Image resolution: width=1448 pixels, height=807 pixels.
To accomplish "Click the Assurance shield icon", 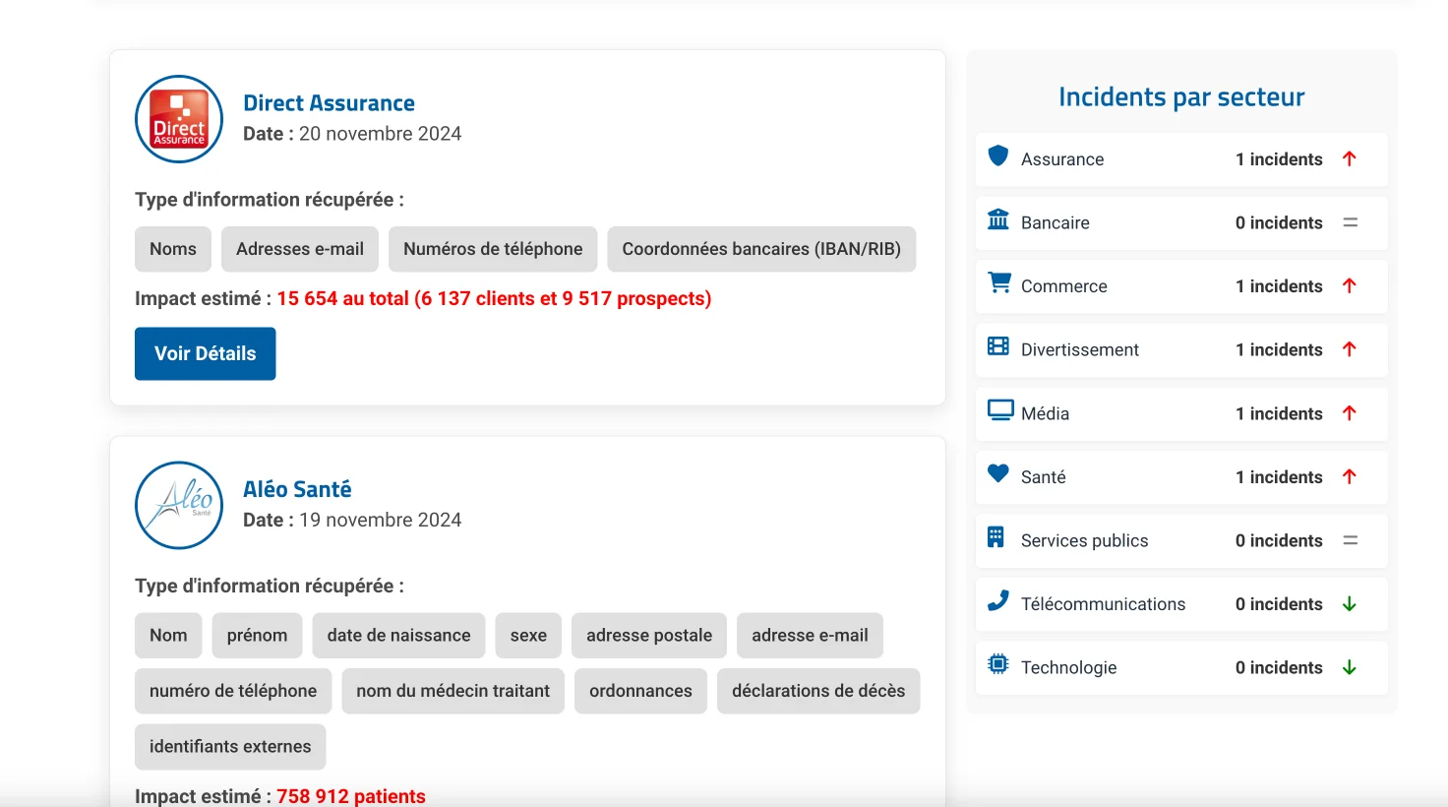I will click(x=998, y=155).
